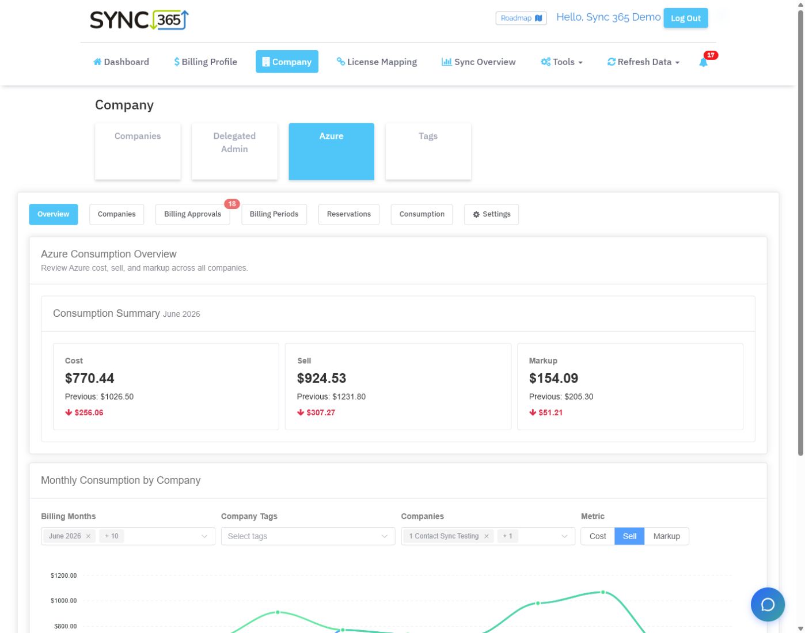Open the Roadmap link

521,18
